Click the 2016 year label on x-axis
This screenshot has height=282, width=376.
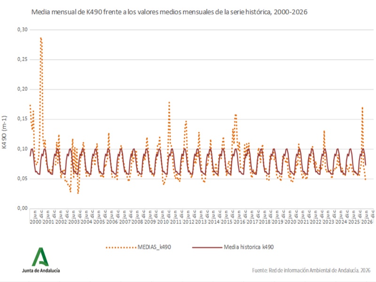(239, 222)
